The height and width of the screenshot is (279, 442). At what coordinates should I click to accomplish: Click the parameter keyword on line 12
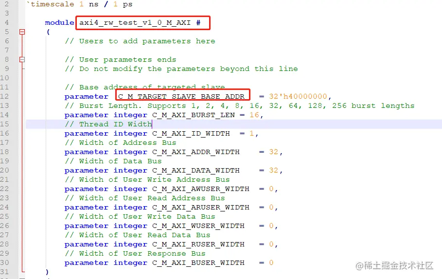pos(86,97)
